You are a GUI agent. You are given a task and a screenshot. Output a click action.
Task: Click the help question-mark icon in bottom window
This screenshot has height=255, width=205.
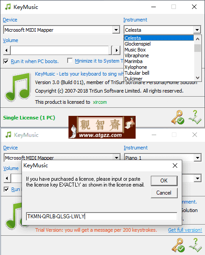coord(196,245)
